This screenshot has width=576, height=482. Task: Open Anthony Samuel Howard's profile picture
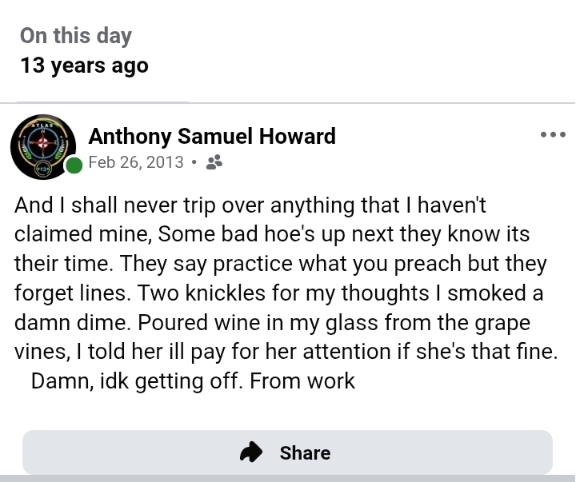click(x=43, y=148)
